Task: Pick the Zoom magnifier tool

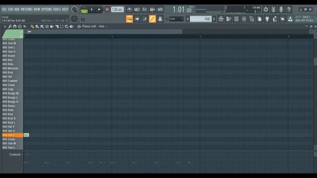Action: pos(66,26)
